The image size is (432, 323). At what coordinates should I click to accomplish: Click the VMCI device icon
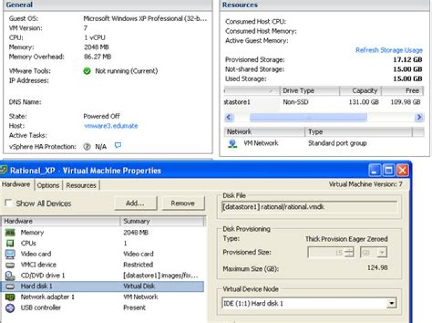coord(10,265)
